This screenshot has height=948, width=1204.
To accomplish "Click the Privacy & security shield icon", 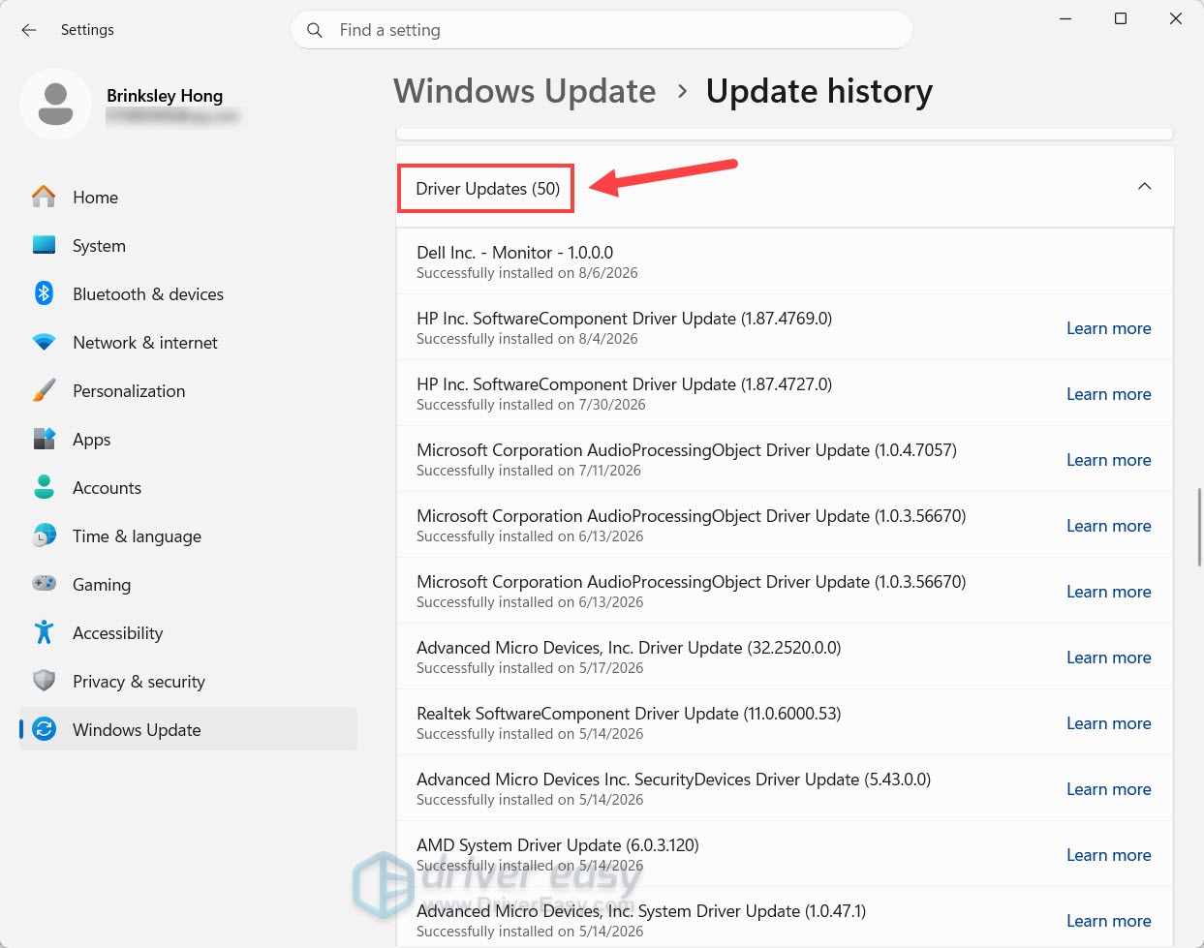I will [x=44, y=681].
